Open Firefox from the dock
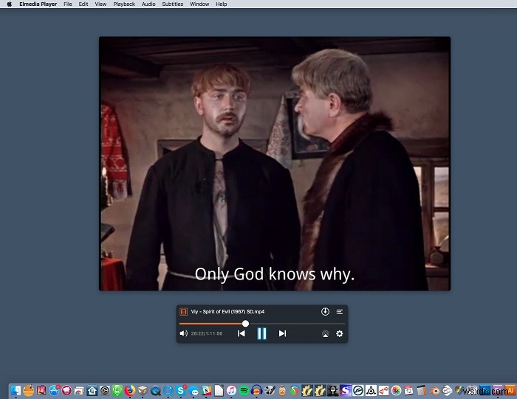This screenshot has width=517, height=399. pos(130,390)
